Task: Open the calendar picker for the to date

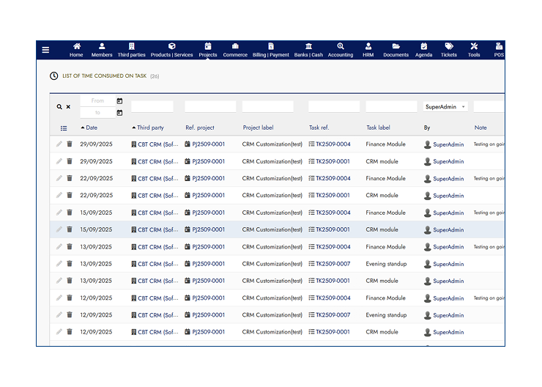Action: (119, 113)
